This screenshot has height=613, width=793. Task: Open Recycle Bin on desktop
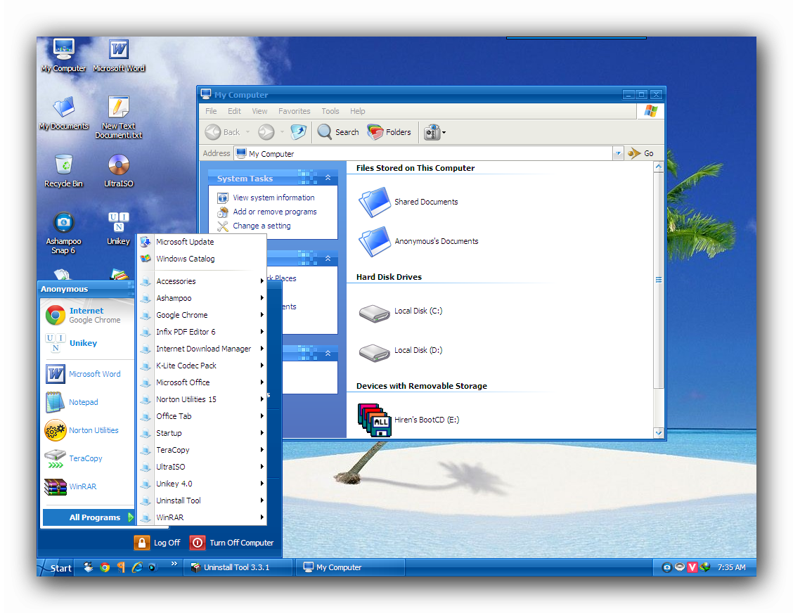[64, 170]
